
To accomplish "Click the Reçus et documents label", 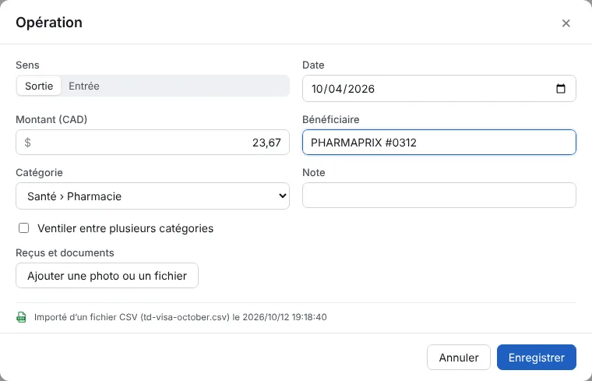I will click(x=65, y=252).
